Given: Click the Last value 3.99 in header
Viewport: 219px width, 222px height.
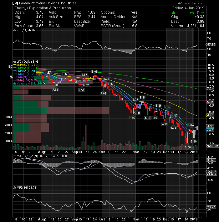Looking at the screenshot, I should click(201, 22).
